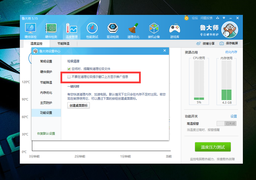Click 恢复默认设置 restore defaults link
This screenshot has width=256, height=180.
click(x=46, y=134)
